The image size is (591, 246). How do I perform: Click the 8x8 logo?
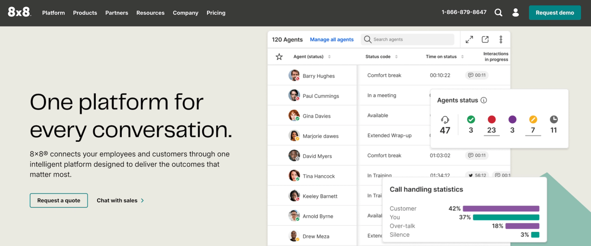(x=19, y=12)
